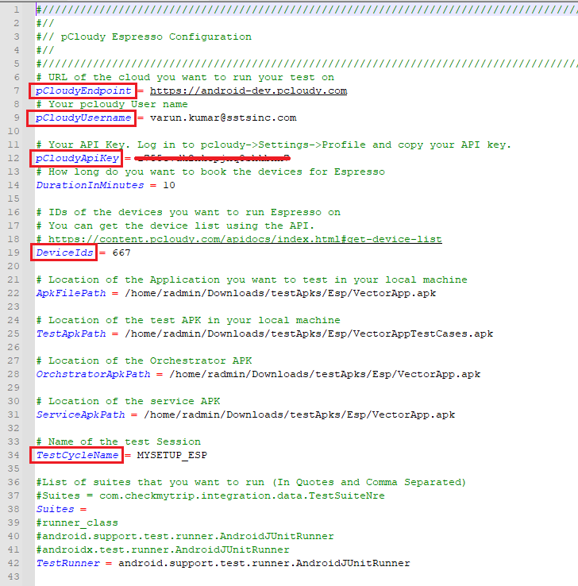
Task: Click the TestCycleName property key
Action: (77, 455)
